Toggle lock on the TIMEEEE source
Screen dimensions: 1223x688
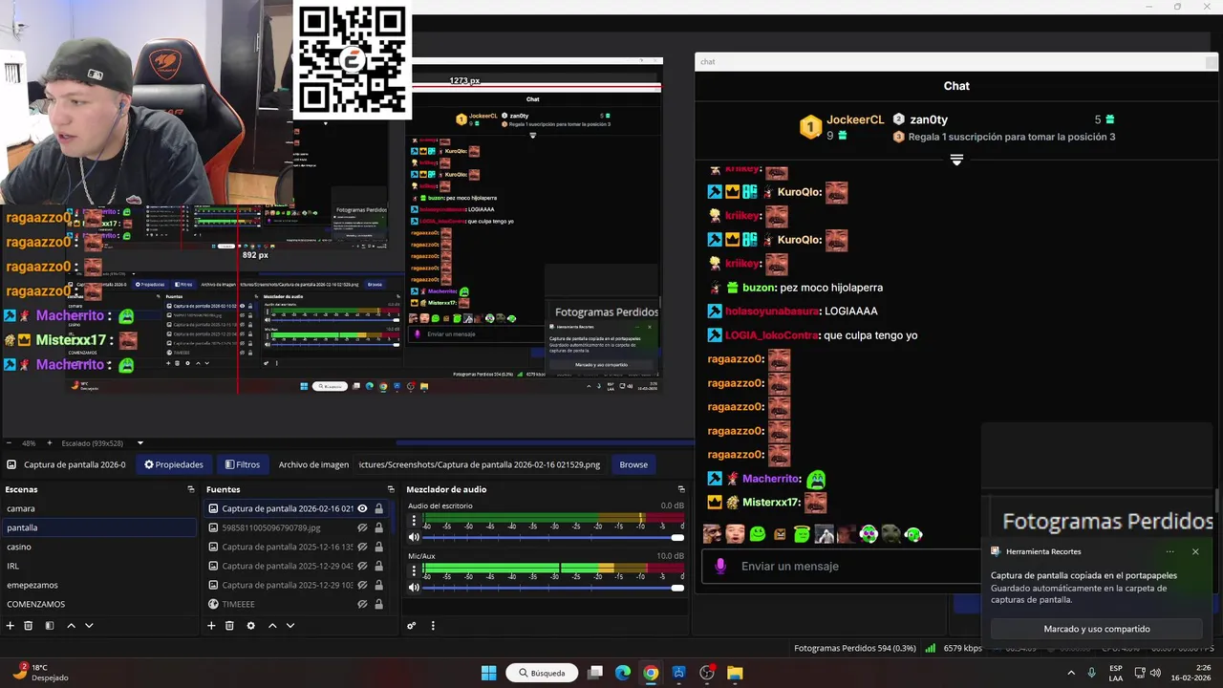[378, 604]
